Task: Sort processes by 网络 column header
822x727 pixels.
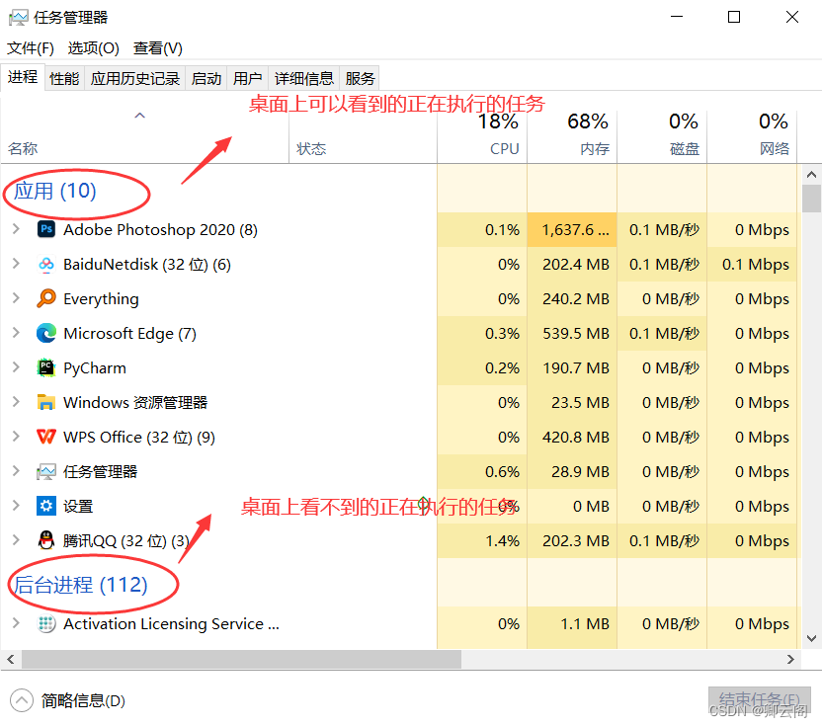Action: click(x=752, y=136)
